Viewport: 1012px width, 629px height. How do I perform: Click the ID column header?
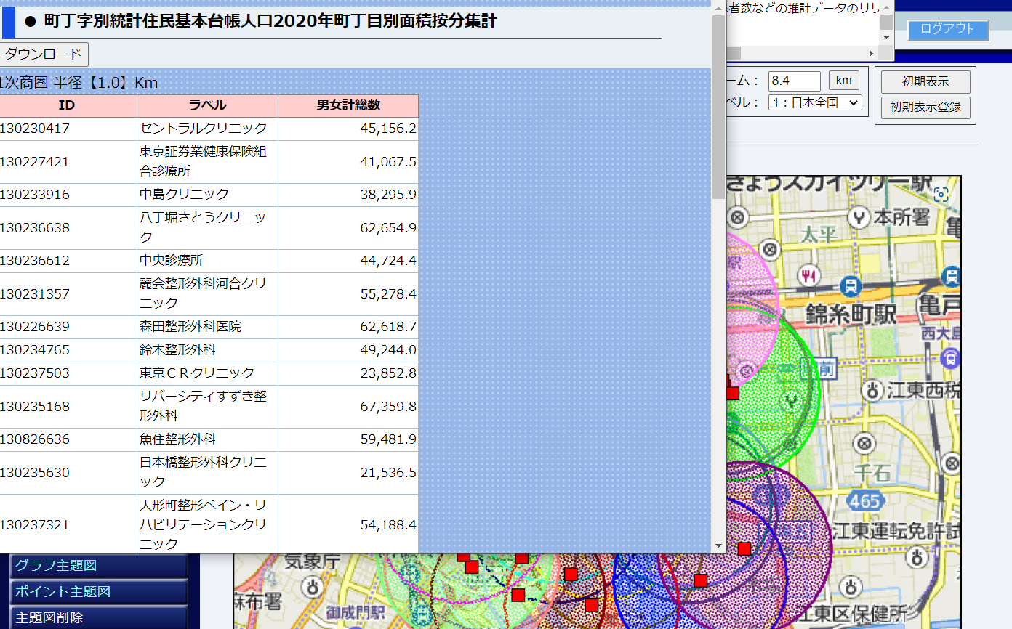[x=67, y=106]
